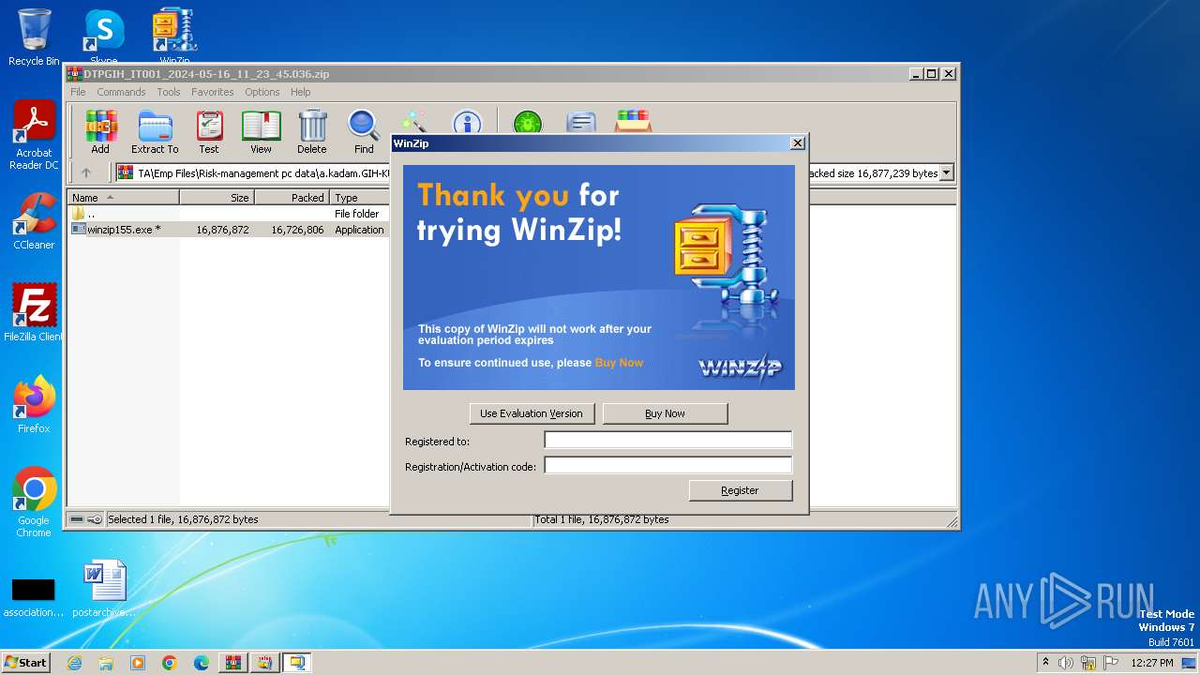Close the WinZip dialog
Image resolution: width=1200 pixels, height=675 pixels.
coord(798,143)
